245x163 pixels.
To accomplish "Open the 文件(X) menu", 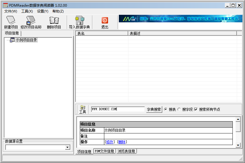I will 11,11.
